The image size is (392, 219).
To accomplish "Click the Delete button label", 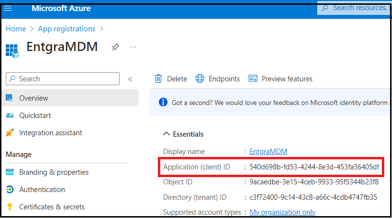I will click(x=177, y=79).
